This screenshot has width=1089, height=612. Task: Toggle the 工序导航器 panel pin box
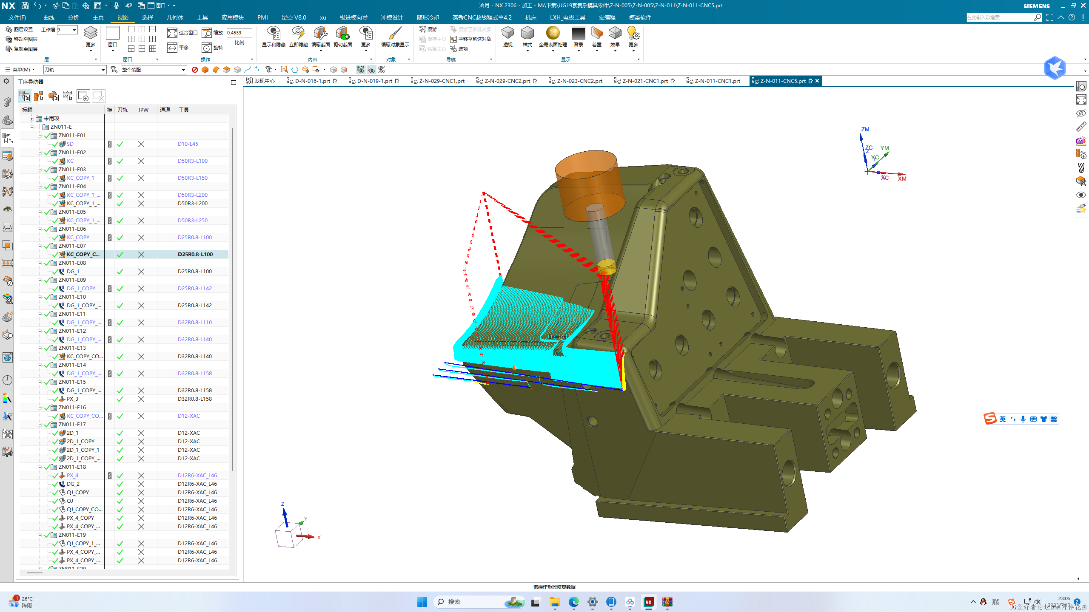point(234,82)
